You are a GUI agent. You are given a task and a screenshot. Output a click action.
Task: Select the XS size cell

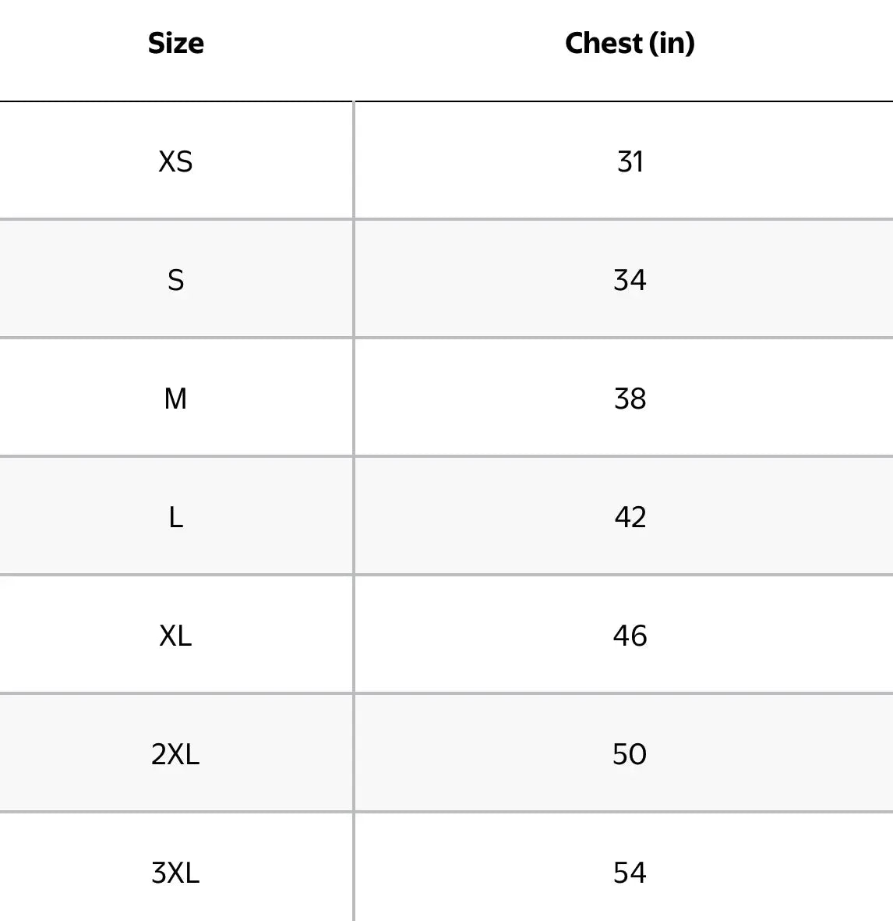[x=176, y=161]
